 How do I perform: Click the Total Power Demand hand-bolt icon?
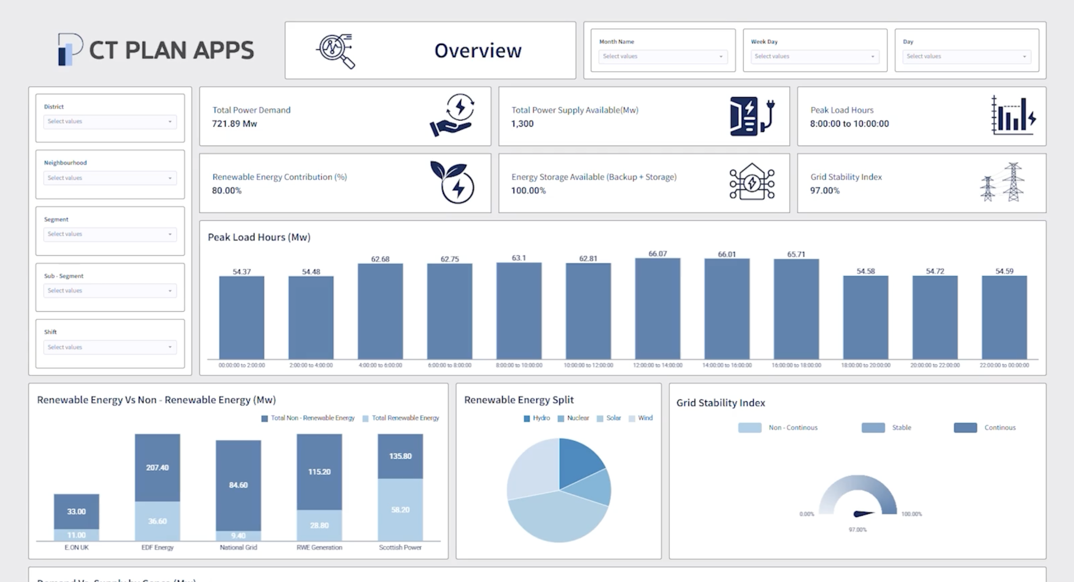click(x=453, y=115)
